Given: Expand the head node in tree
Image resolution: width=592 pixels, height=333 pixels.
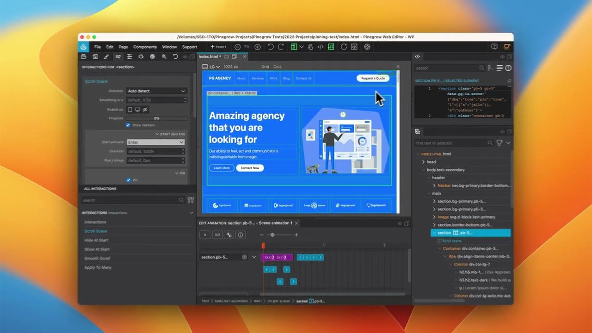Looking at the screenshot, I should coord(423,162).
